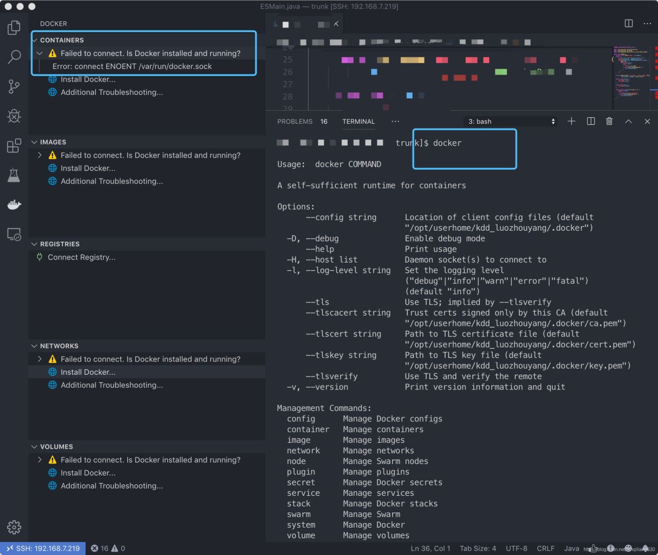Open the Testing beaker view

point(14,175)
